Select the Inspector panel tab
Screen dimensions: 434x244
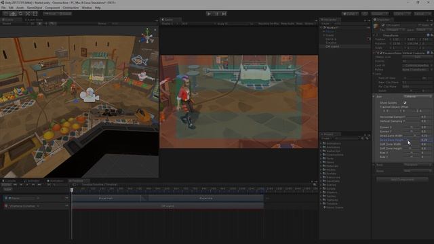coord(383,20)
